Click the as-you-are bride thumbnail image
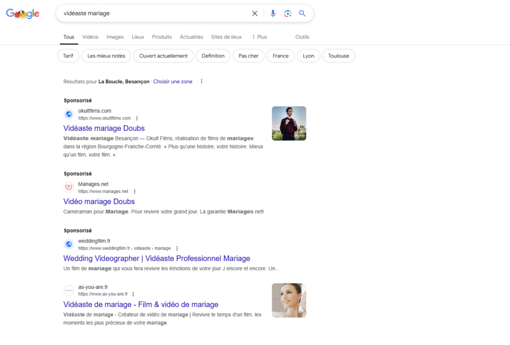 coord(289,300)
